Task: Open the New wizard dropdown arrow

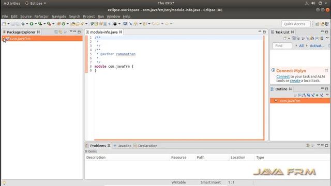Action: click(8, 24)
